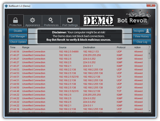Clear the connection log
160x121 pixels.
142,42
